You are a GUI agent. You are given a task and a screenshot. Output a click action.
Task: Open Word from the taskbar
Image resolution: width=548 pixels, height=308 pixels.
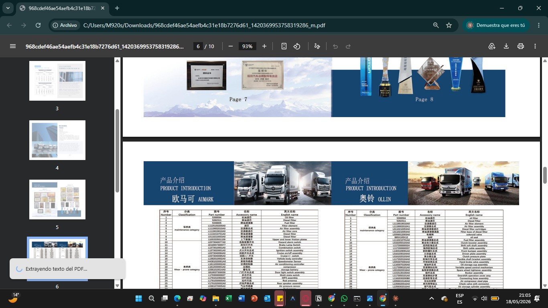(x=242, y=298)
